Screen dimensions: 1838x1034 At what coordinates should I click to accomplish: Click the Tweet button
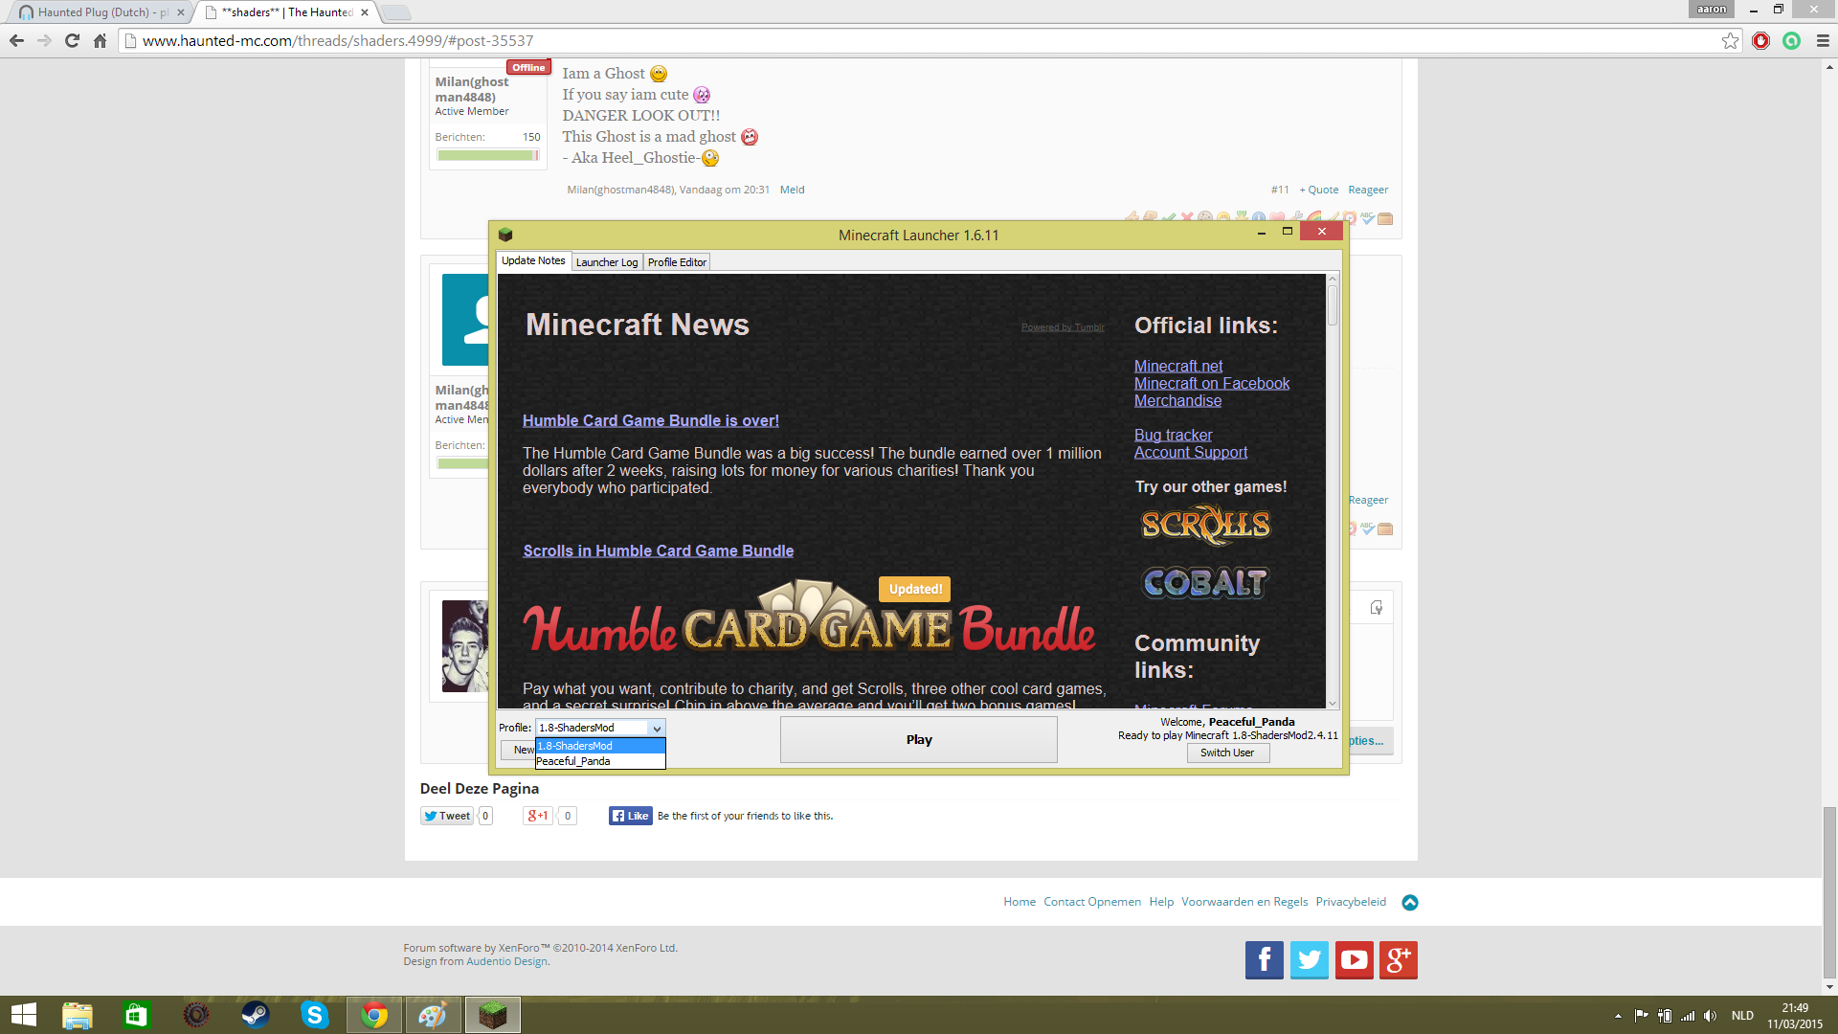pyautogui.click(x=447, y=816)
